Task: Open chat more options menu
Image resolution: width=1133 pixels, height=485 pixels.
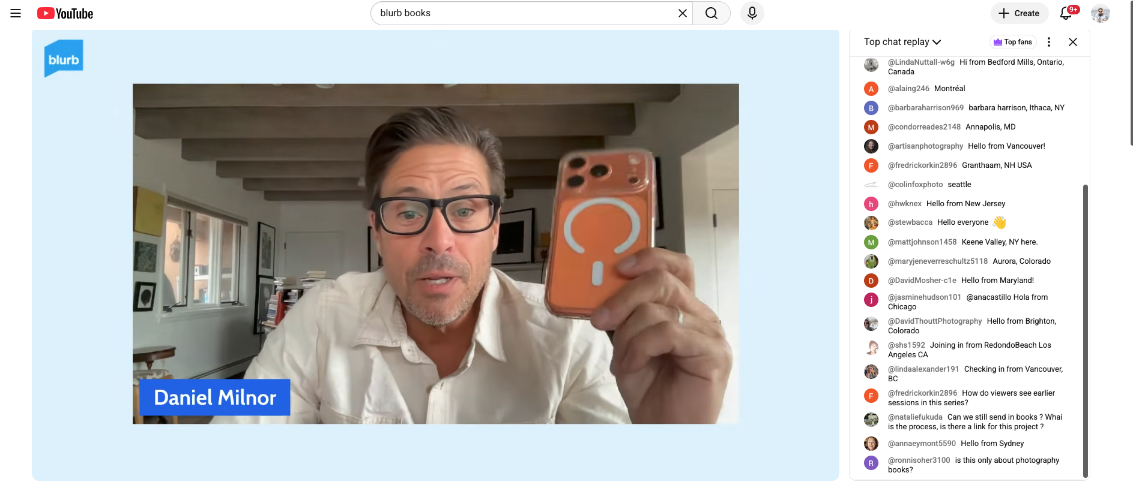Action: (1048, 42)
